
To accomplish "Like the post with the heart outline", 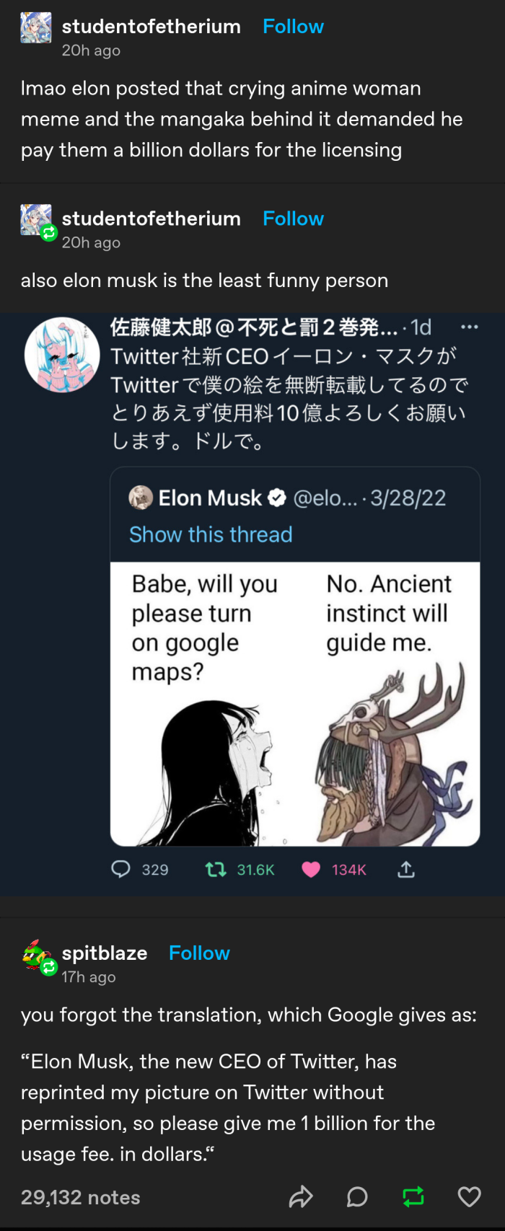I will (x=470, y=1197).
